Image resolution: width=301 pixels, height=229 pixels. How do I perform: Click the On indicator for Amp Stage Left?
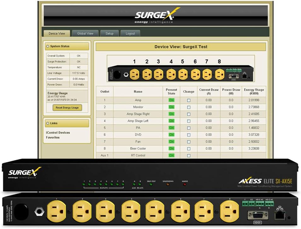(x=171, y=121)
